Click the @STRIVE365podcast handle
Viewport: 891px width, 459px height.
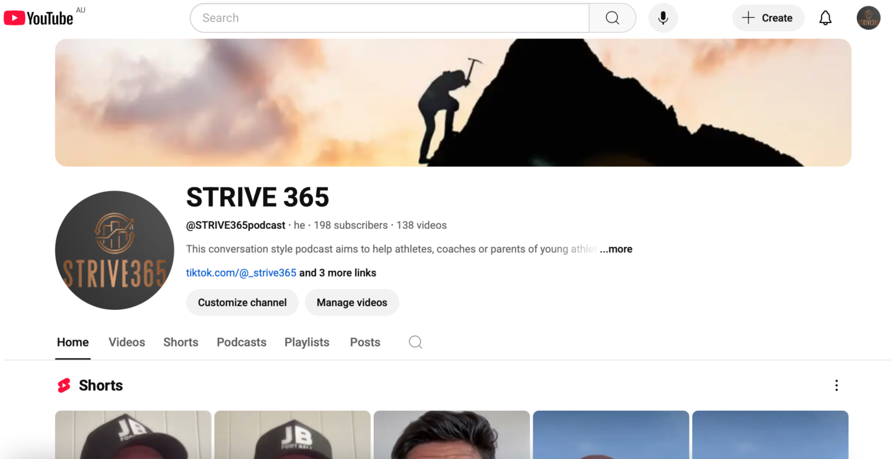236,225
